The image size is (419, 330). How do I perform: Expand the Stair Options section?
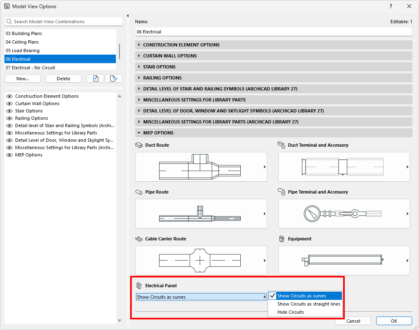(274, 67)
